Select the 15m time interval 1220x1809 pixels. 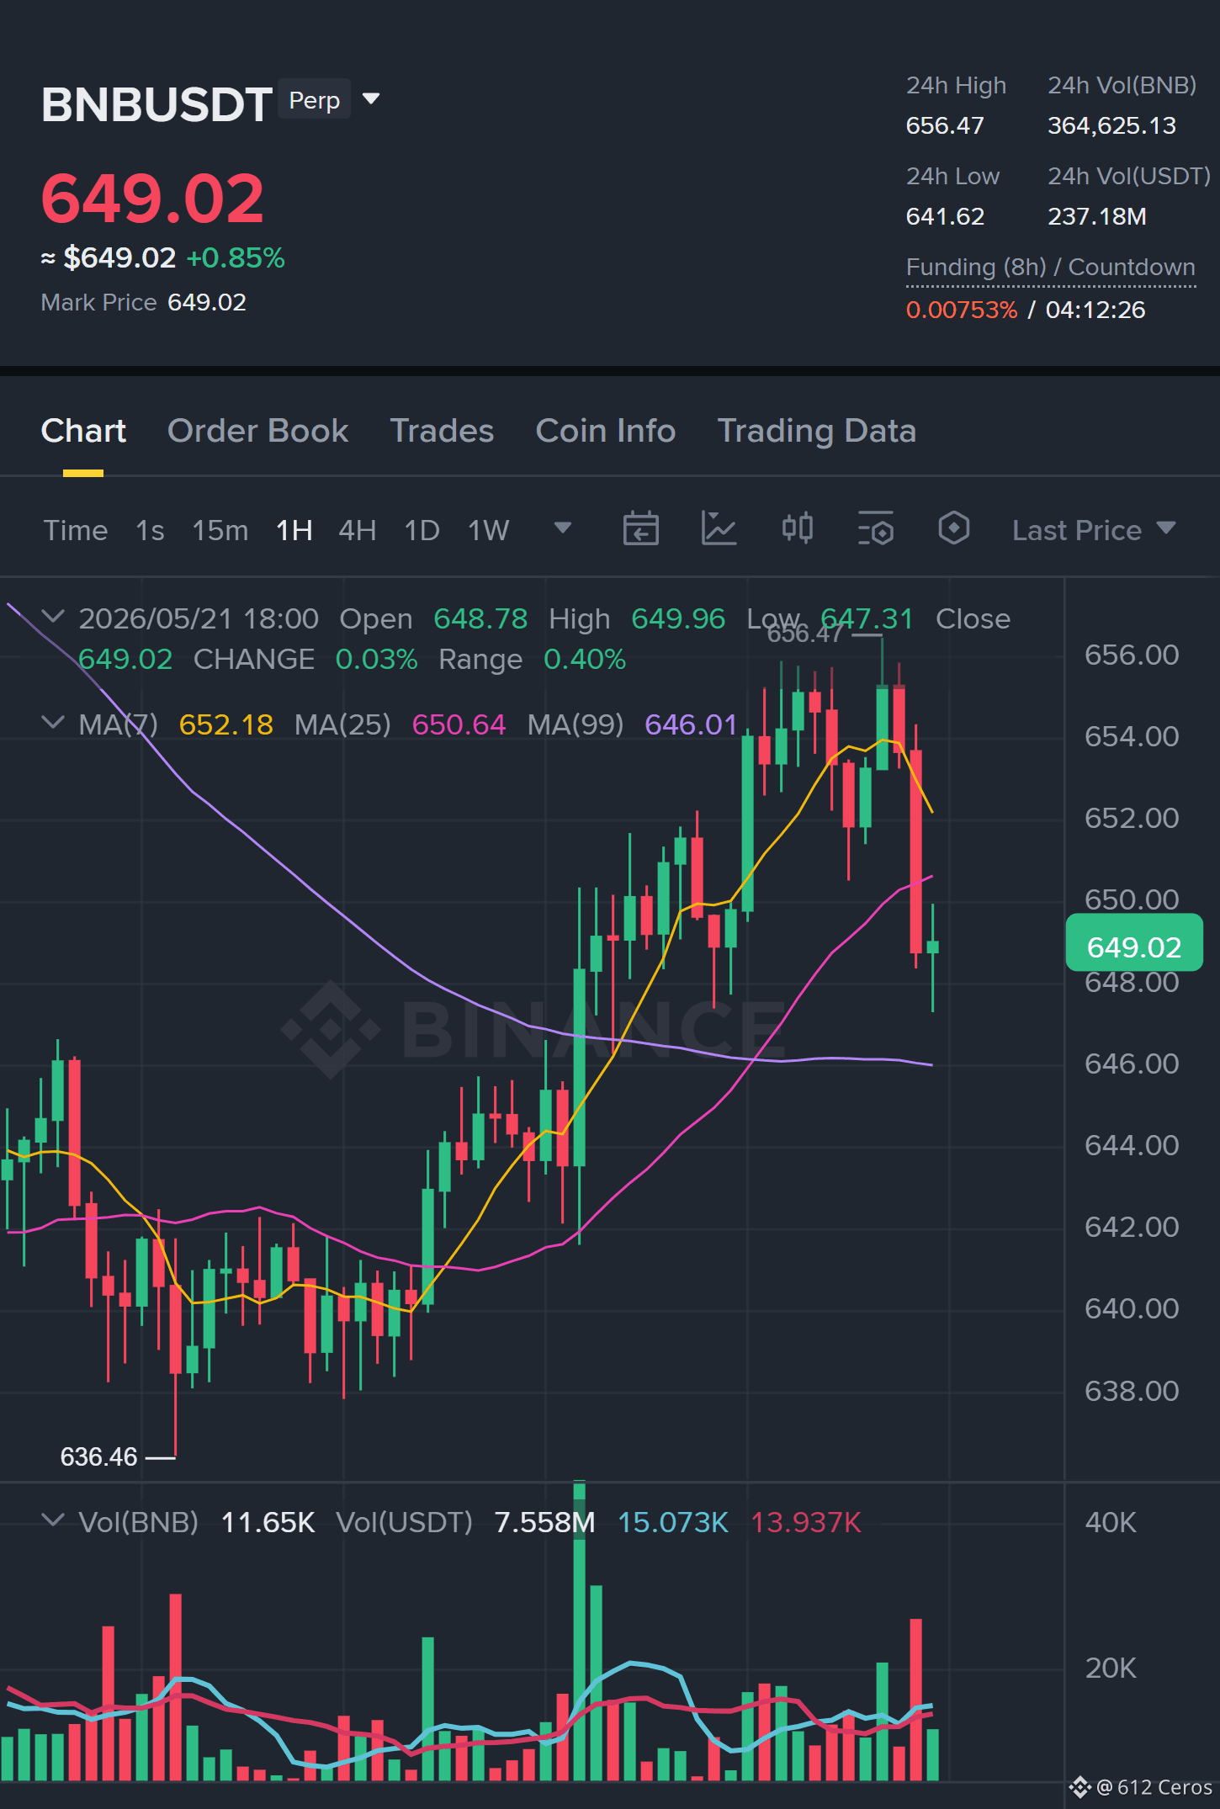220,530
